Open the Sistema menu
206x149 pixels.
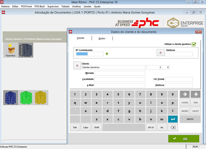coord(5,6)
